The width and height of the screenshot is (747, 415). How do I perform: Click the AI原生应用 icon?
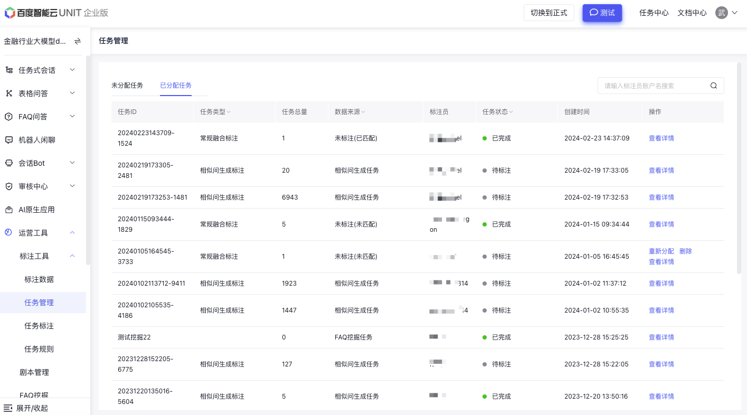(9, 210)
